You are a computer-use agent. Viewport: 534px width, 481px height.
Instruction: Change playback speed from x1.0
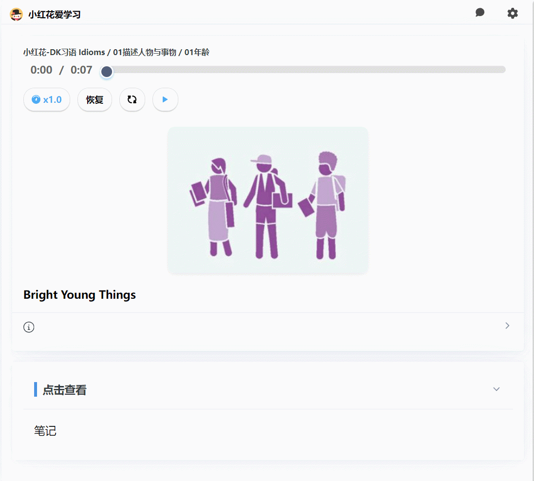(47, 100)
